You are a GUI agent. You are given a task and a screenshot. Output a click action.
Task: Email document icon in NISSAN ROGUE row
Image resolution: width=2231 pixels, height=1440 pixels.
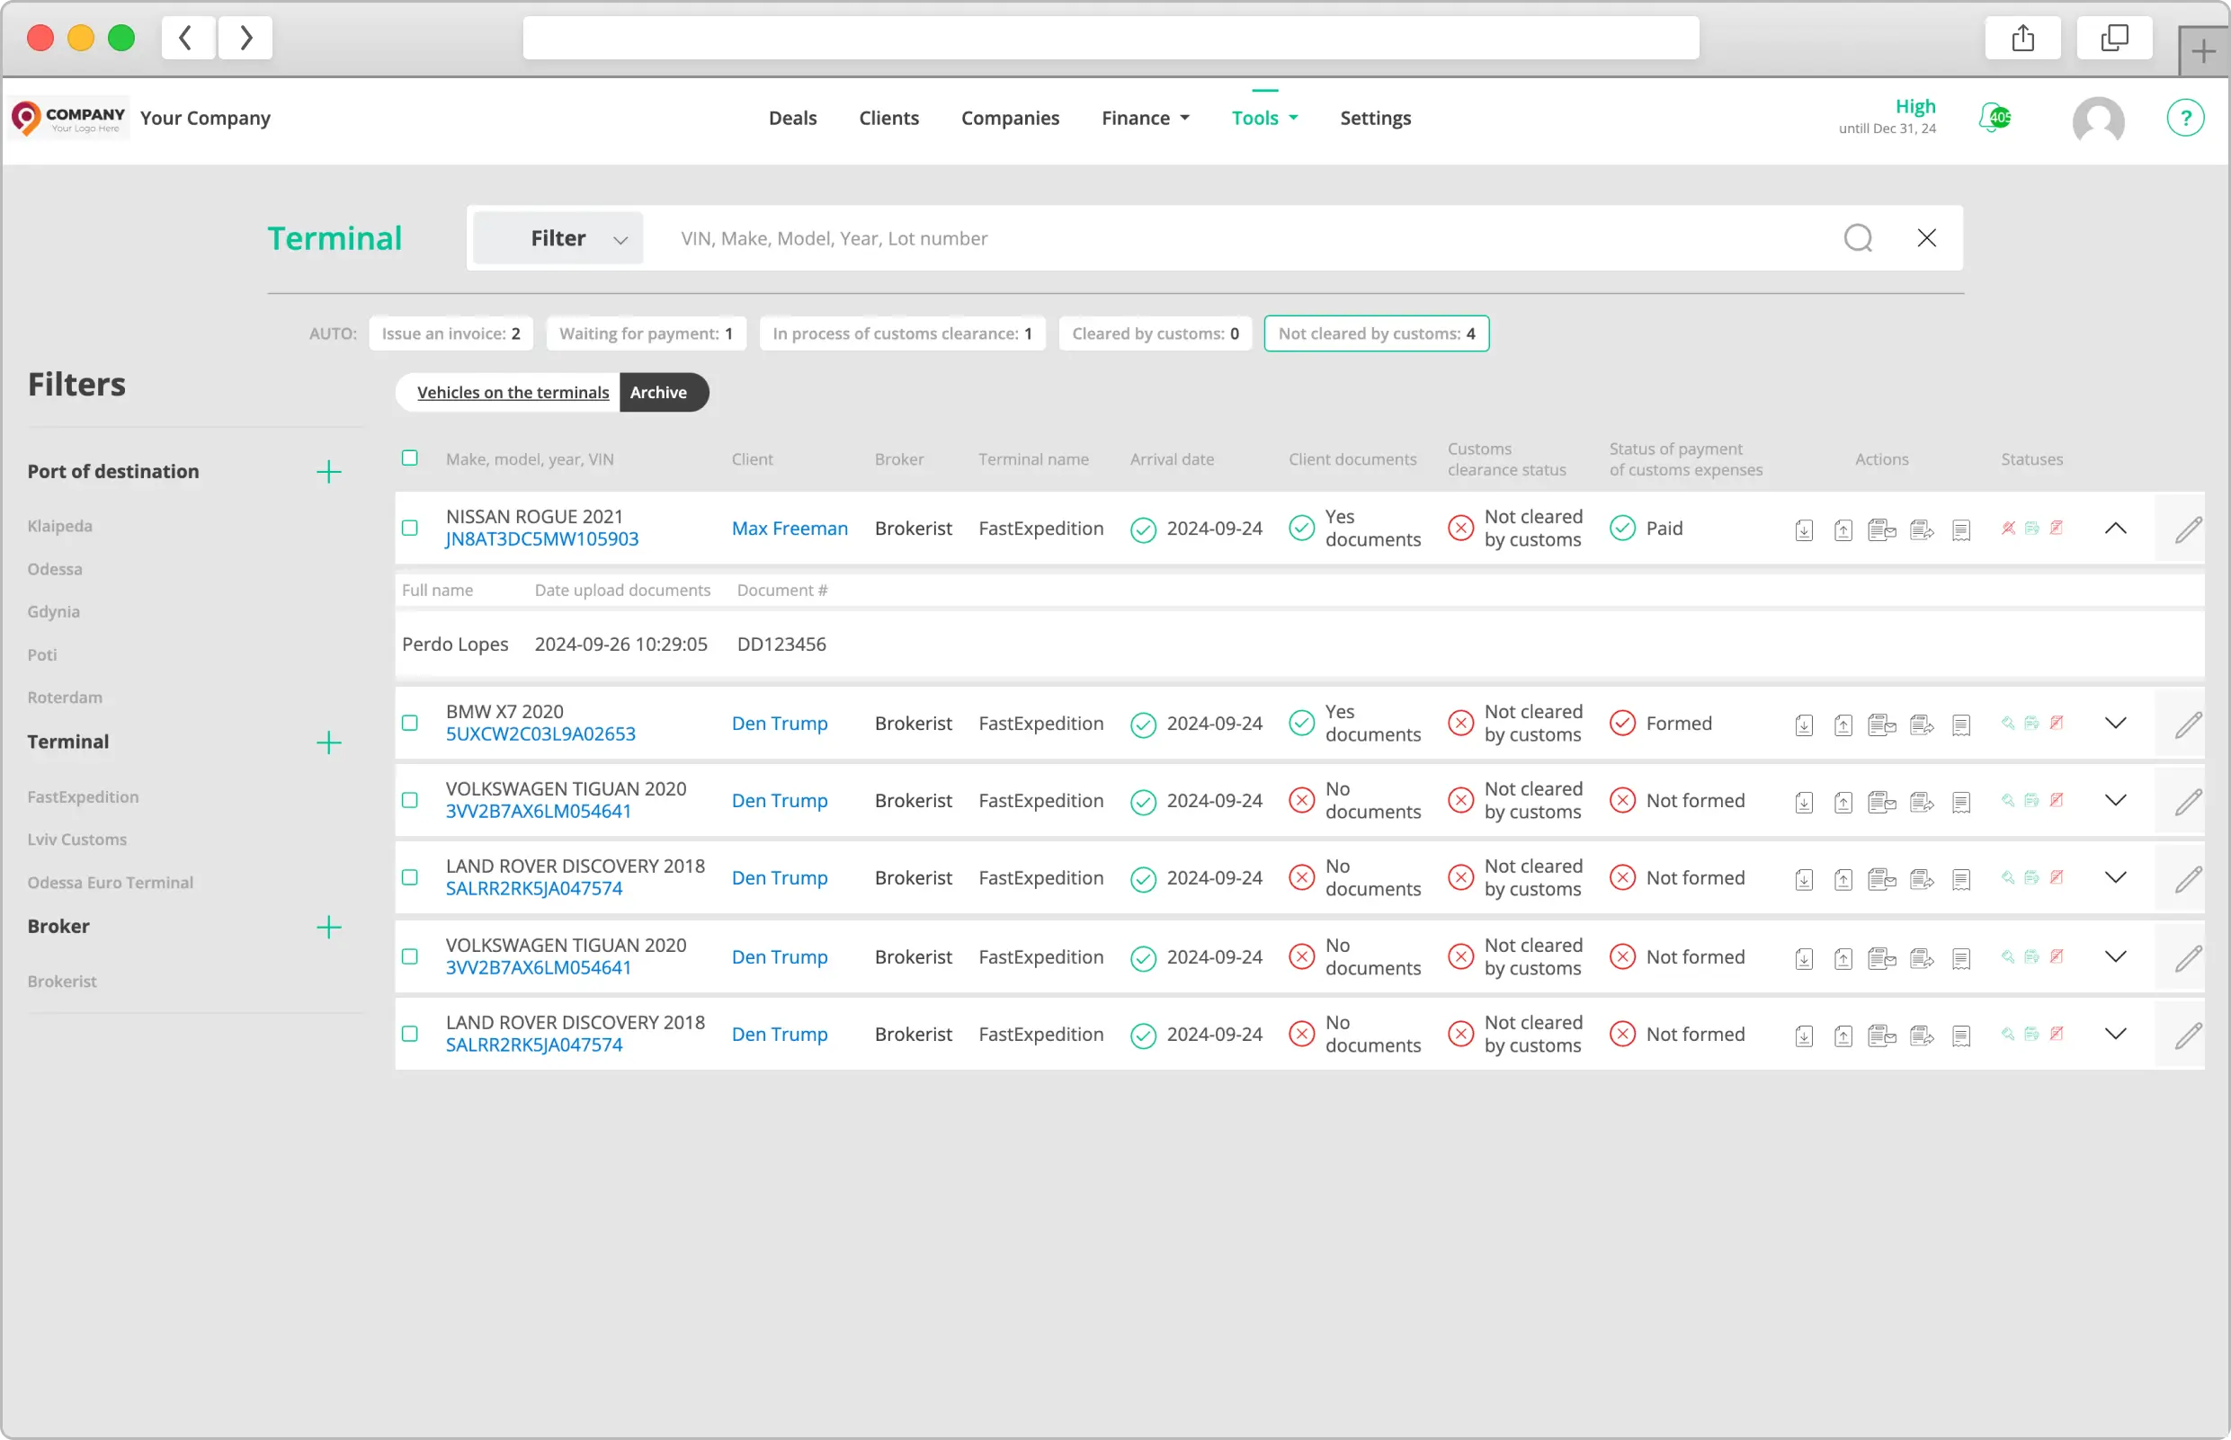tap(1882, 530)
